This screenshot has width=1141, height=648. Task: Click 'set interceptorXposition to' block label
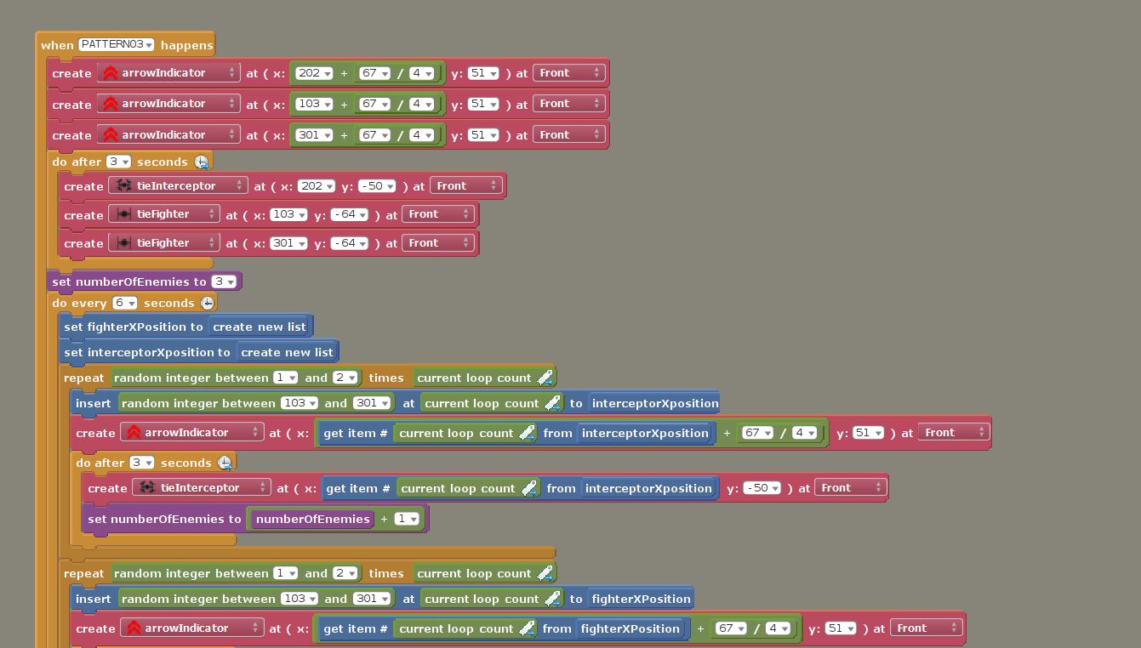pos(147,352)
